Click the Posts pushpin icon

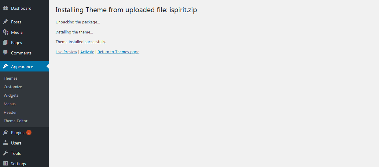6,22
